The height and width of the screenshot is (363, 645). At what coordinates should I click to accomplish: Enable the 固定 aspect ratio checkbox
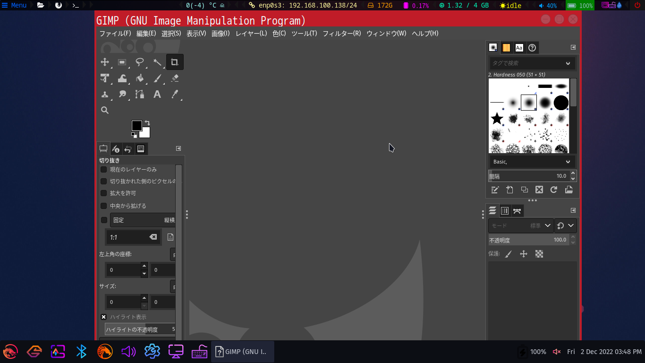pos(104,220)
